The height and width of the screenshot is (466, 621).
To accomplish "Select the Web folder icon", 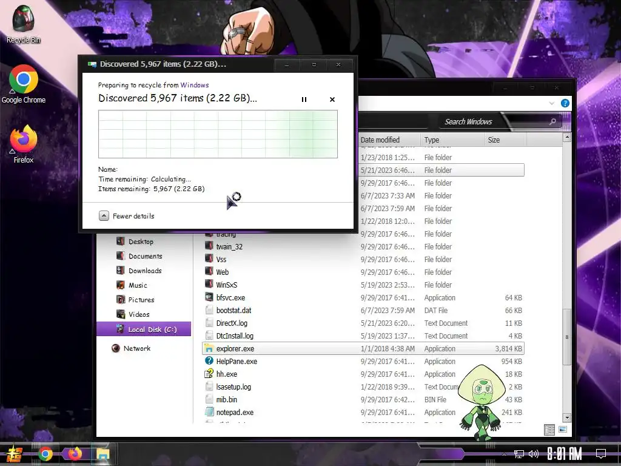I will (209, 271).
